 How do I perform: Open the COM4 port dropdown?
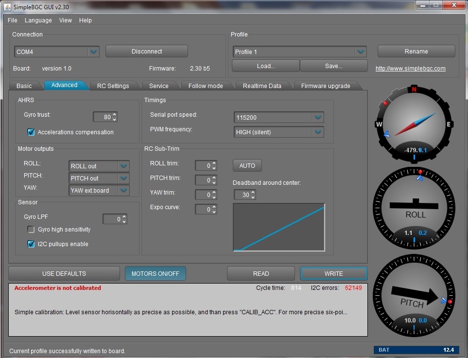click(x=93, y=52)
